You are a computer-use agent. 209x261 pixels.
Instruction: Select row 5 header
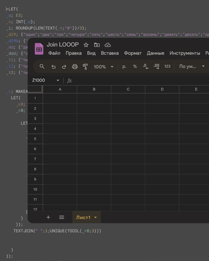click(x=35, y=139)
